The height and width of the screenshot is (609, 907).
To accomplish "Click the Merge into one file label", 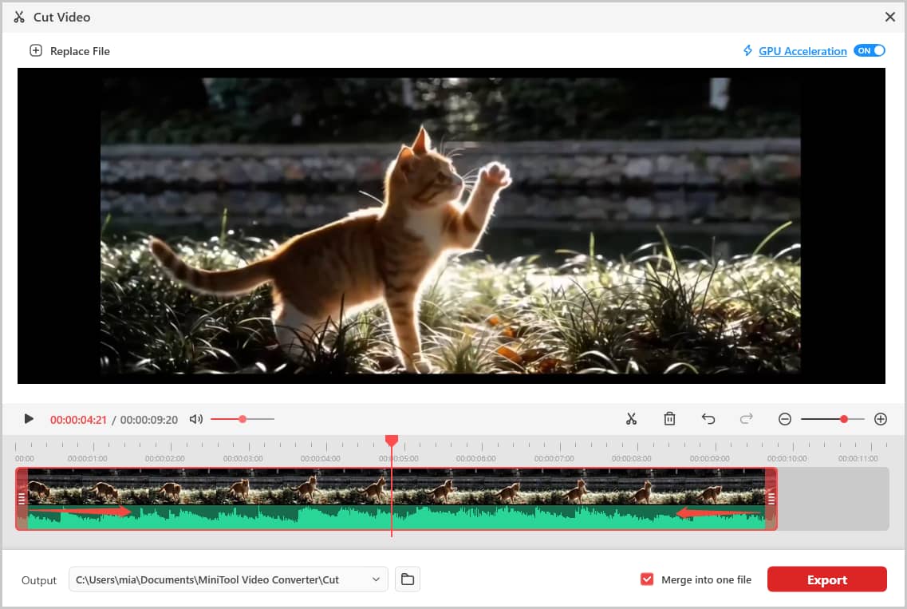I will pyautogui.click(x=706, y=579).
